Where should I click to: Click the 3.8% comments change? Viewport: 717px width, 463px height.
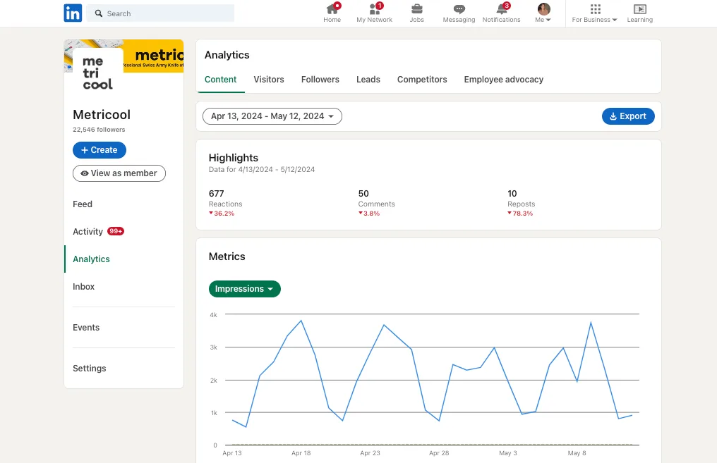click(x=369, y=214)
